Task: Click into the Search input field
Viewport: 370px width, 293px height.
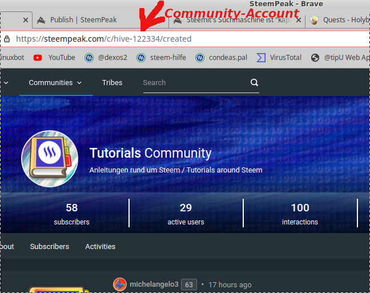Action: tap(194, 83)
